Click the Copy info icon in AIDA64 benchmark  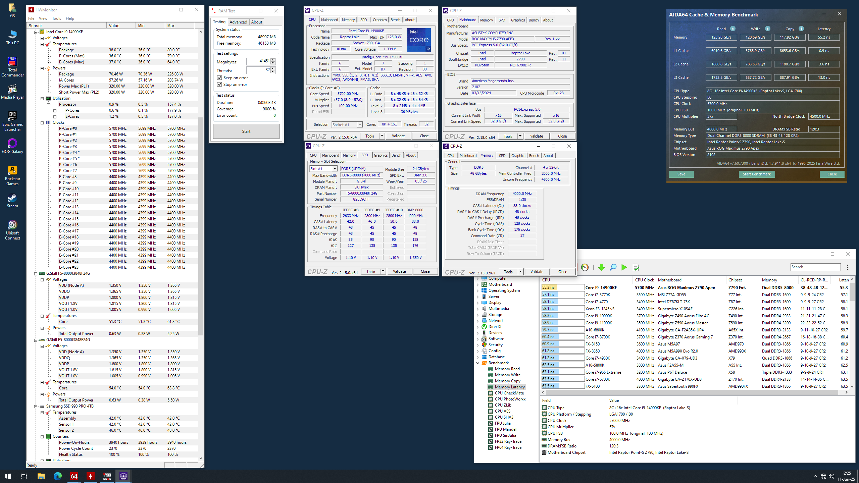pyautogui.click(x=801, y=29)
